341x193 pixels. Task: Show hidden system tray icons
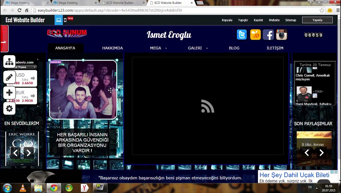pyautogui.click(x=317, y=188)
